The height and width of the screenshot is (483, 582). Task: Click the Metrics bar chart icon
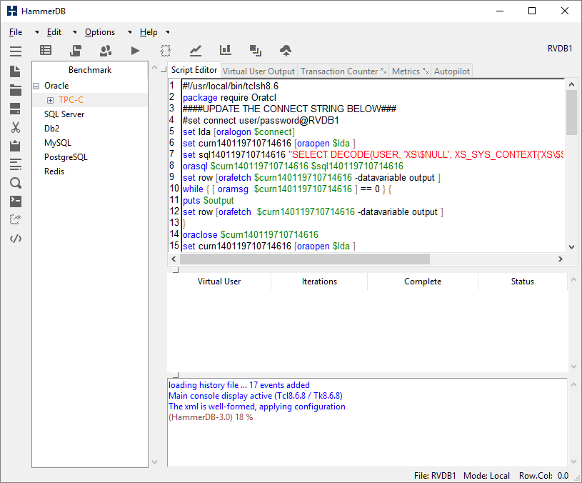226,50
